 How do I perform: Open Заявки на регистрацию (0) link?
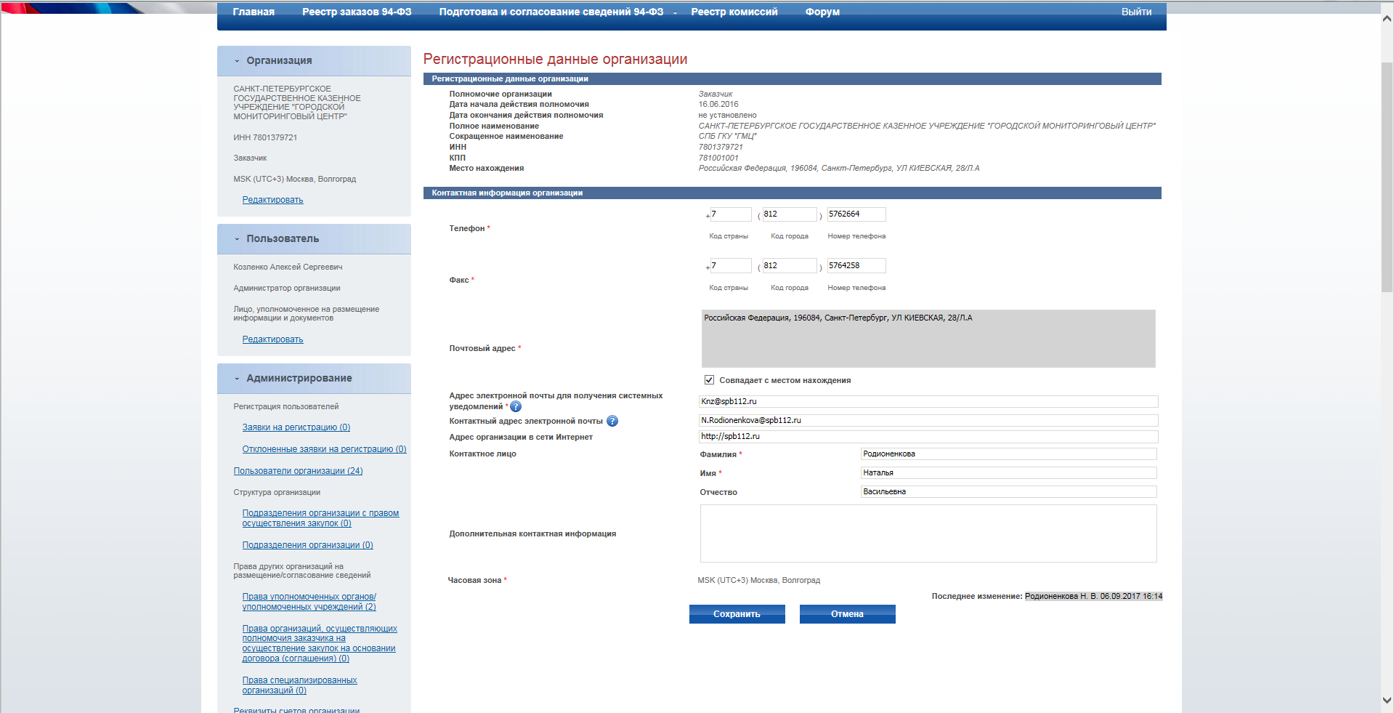tap(296, 427)
